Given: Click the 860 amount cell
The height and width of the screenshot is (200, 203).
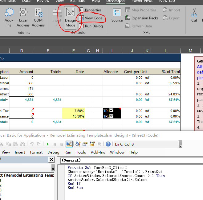Looking at the screenshot, I should tap(22, 83).
